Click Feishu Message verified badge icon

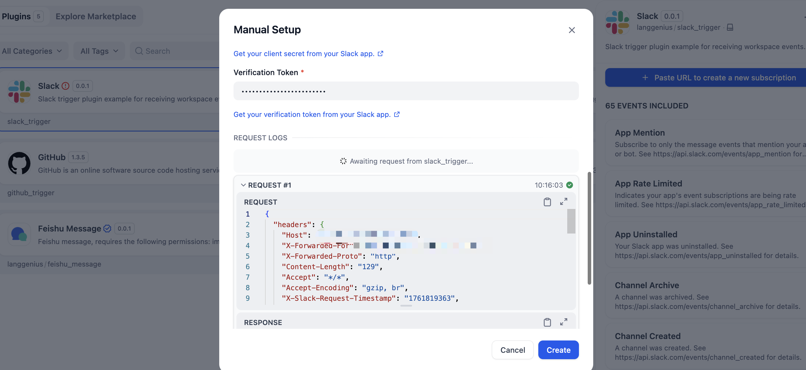pos(107,229)
